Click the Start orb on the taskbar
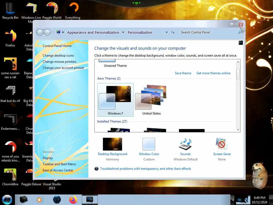 pos(7,200)
